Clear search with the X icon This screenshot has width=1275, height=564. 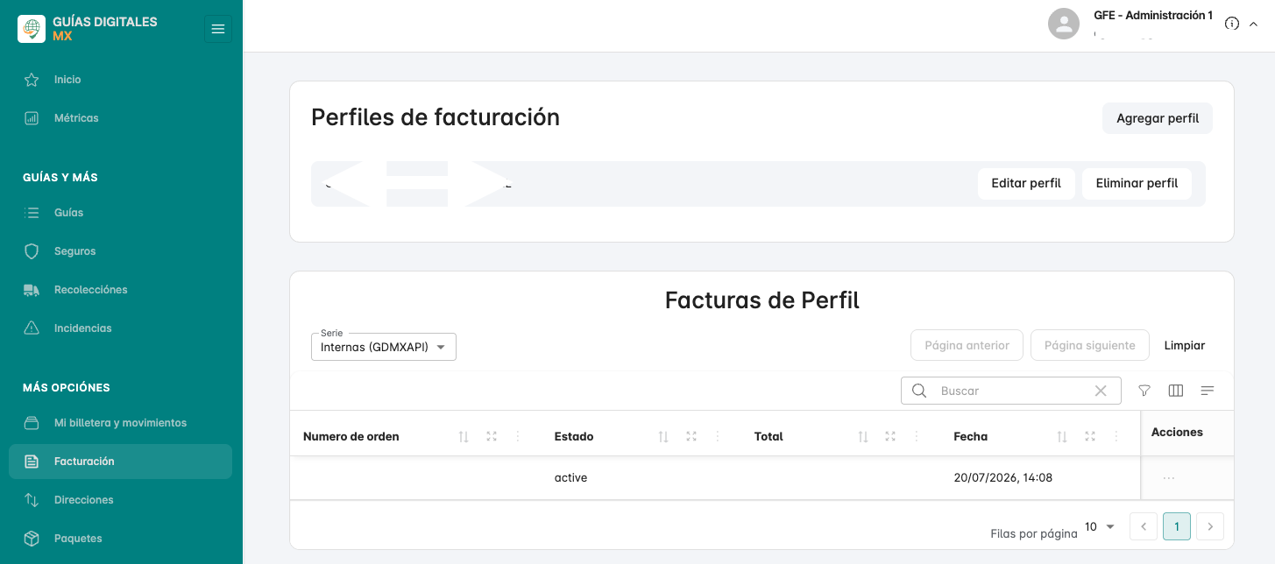pyautogui.click(x=1101, y=391)
